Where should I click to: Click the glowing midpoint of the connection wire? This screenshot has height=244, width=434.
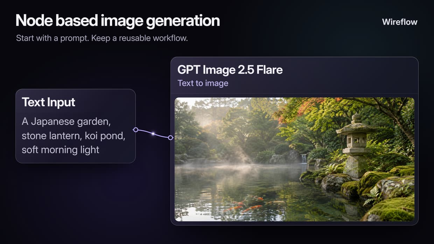click(153, 134)
